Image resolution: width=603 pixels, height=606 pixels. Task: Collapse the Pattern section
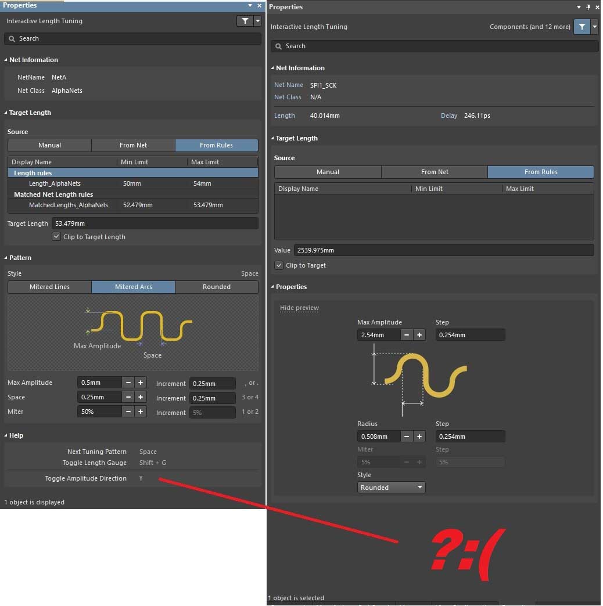pyautogui.click(x=6, y=258)
